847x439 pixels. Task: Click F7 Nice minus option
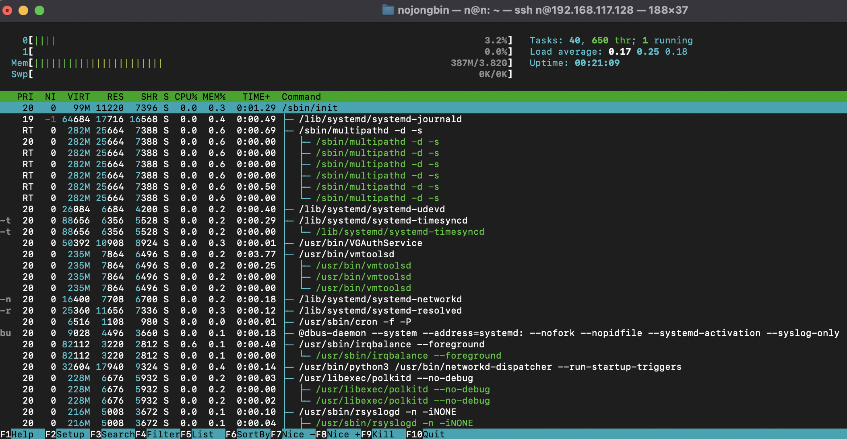click(293, 434)
